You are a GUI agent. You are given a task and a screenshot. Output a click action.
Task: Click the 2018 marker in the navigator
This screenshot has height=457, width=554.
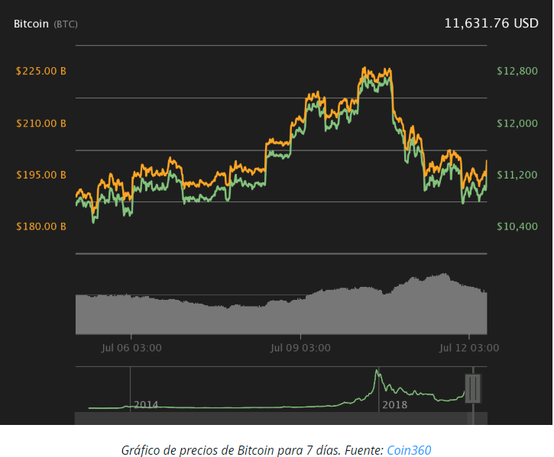coord(394,404)
